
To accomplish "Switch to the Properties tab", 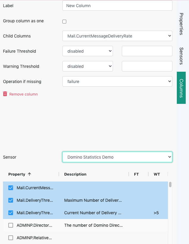I will pyautogui.click(x=181, y=24).
